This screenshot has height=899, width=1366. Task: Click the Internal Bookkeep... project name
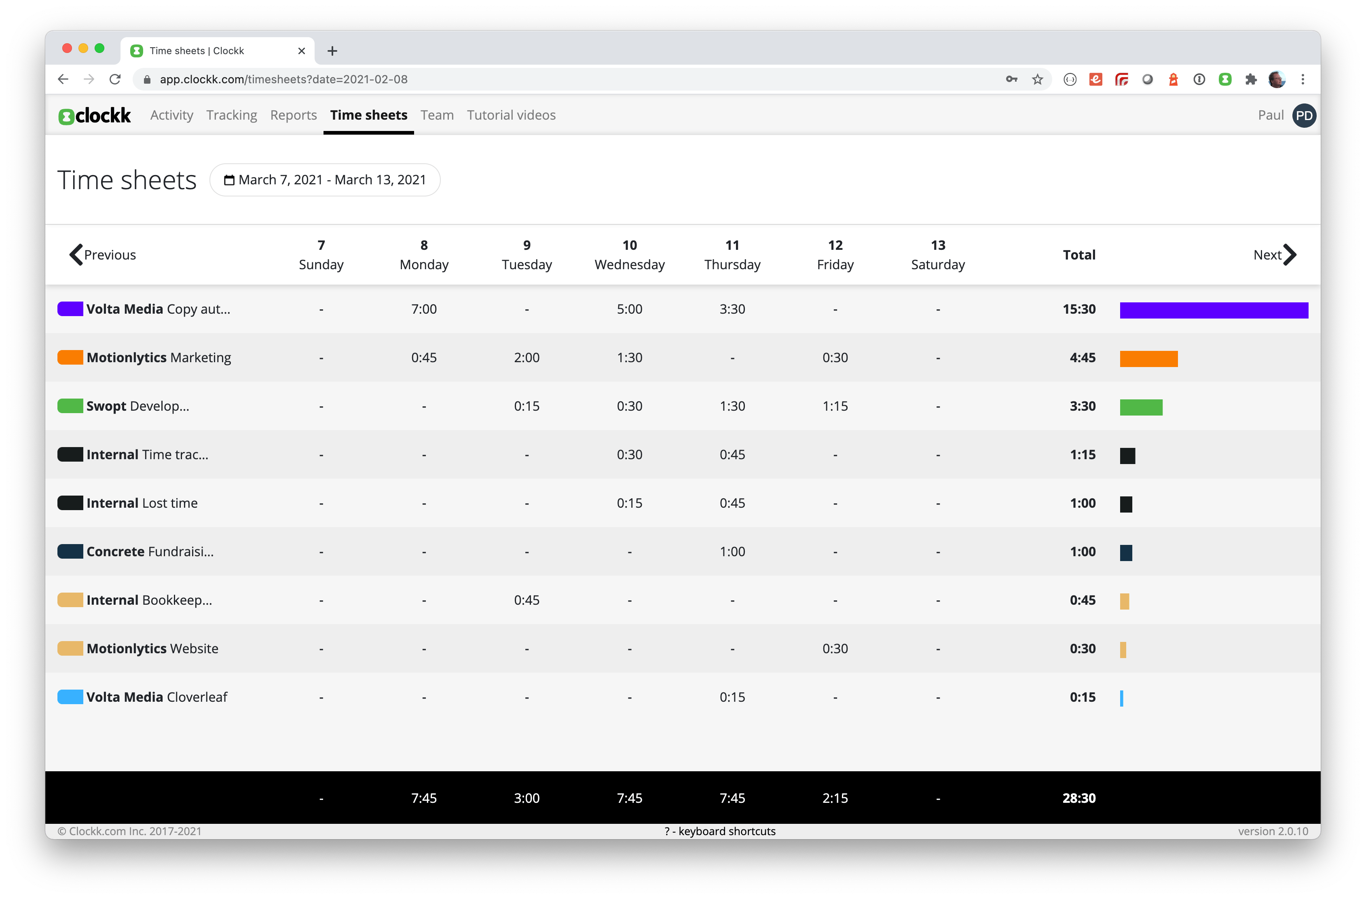point(149,600)
